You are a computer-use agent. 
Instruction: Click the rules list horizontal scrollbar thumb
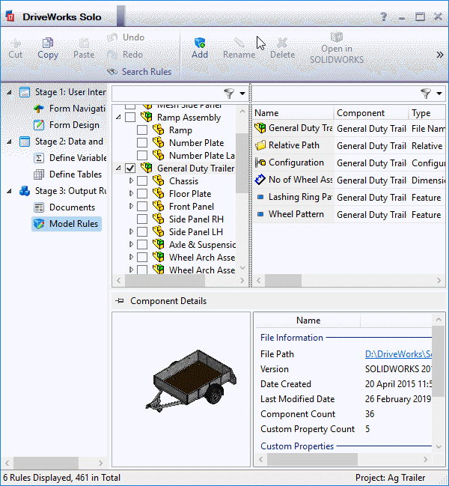283,281
